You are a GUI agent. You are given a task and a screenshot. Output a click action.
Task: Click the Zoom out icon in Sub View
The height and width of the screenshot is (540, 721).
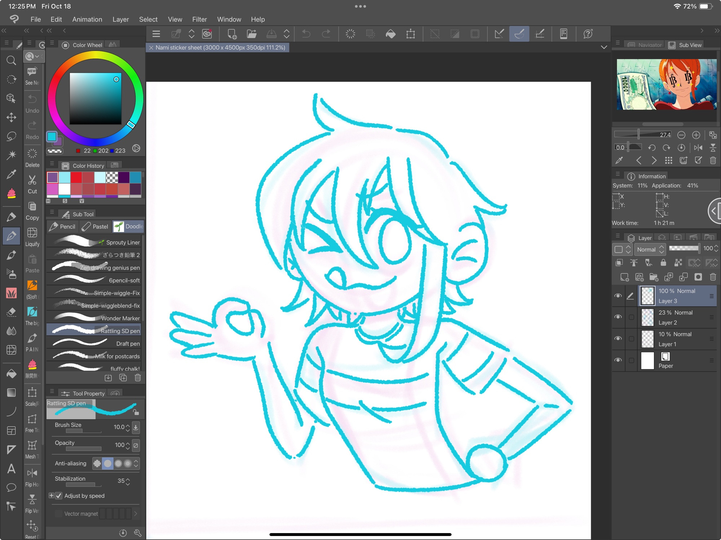point(681,135)
